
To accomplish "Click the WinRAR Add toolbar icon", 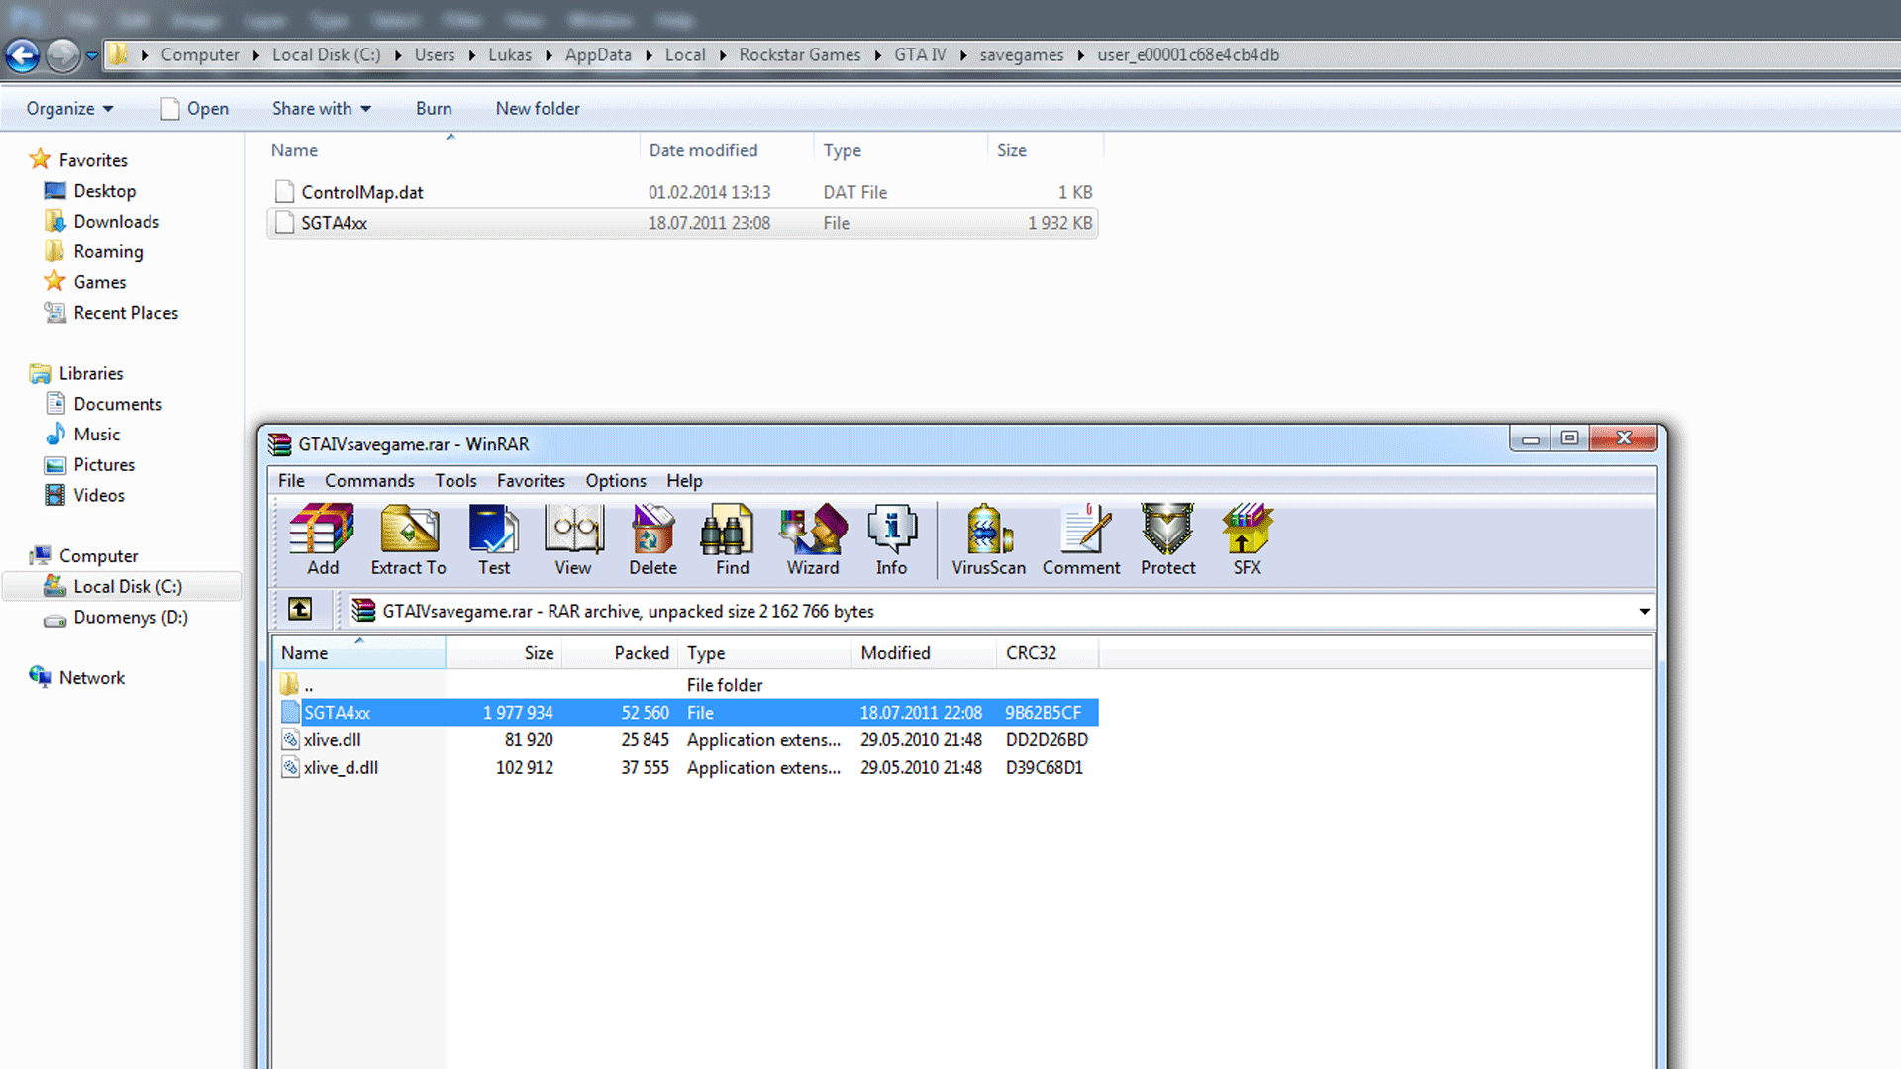I will click(x=323, y=539).
